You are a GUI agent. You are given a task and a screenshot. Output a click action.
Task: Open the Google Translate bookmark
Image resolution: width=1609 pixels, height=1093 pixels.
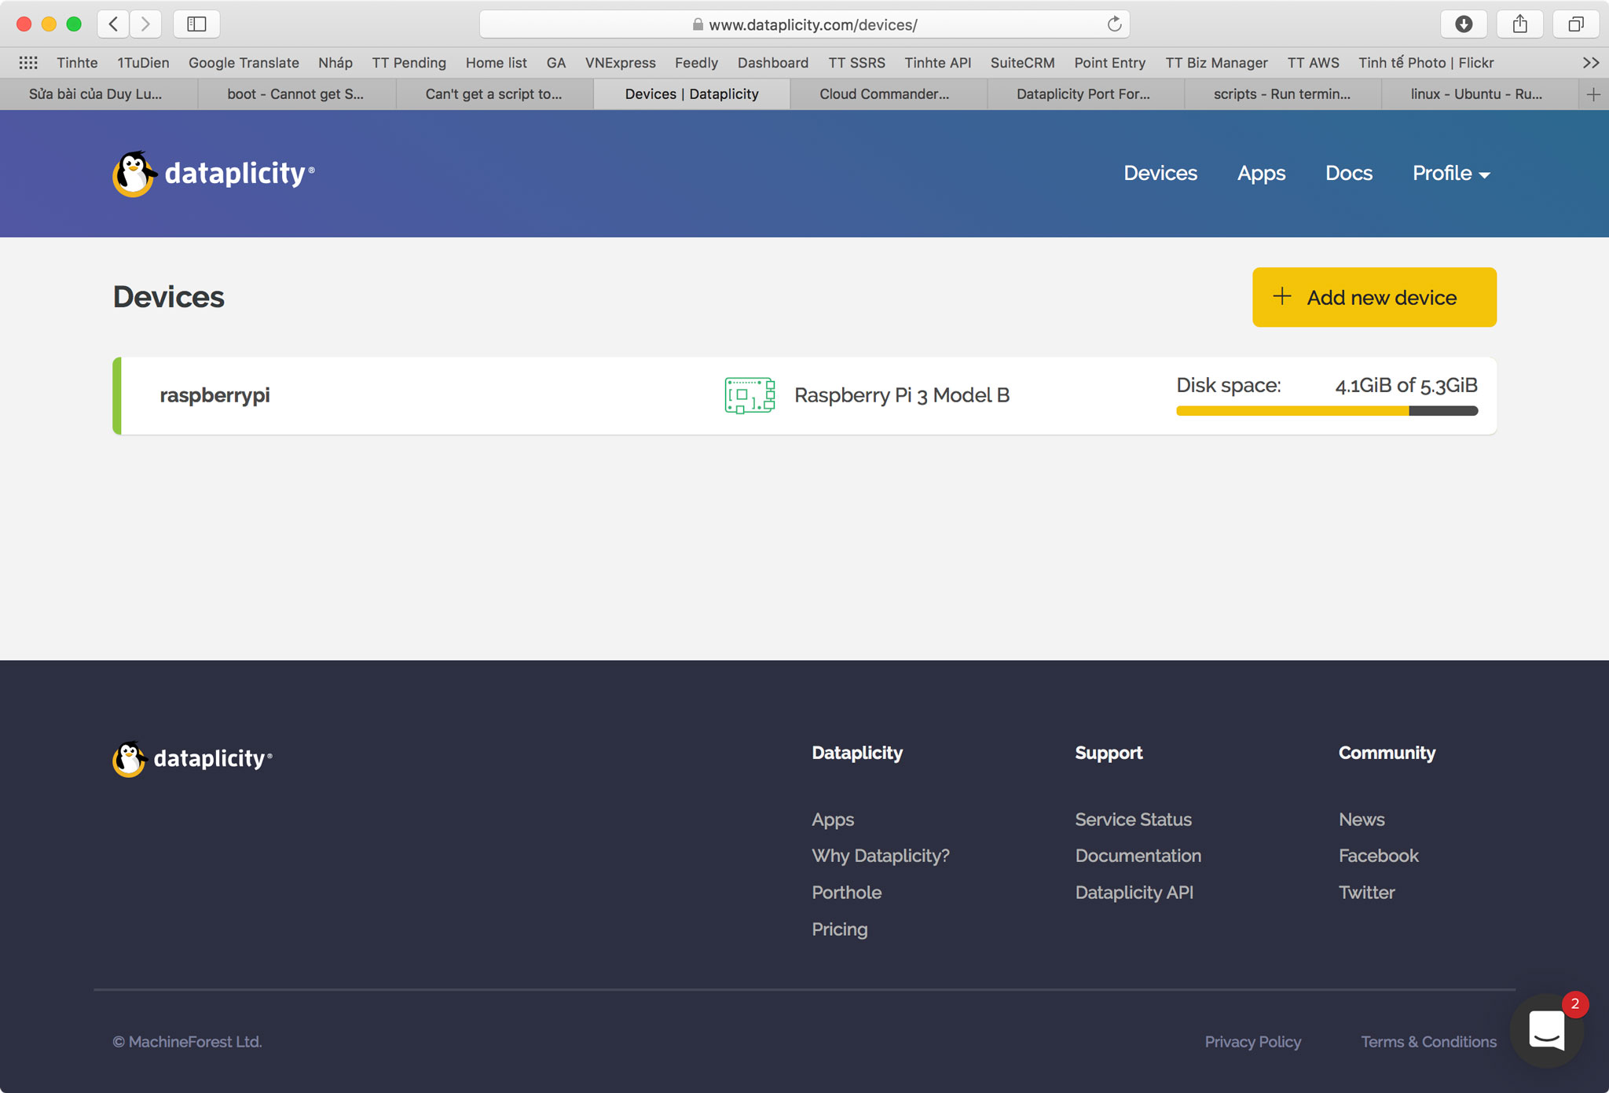click(x=244, y=63)
